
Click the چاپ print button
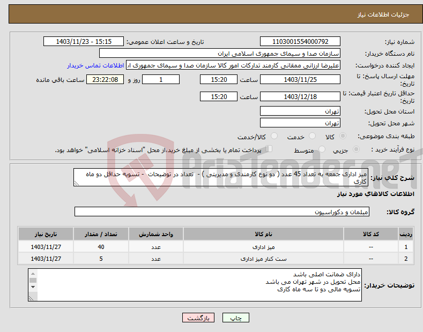(x=236, y=318)
